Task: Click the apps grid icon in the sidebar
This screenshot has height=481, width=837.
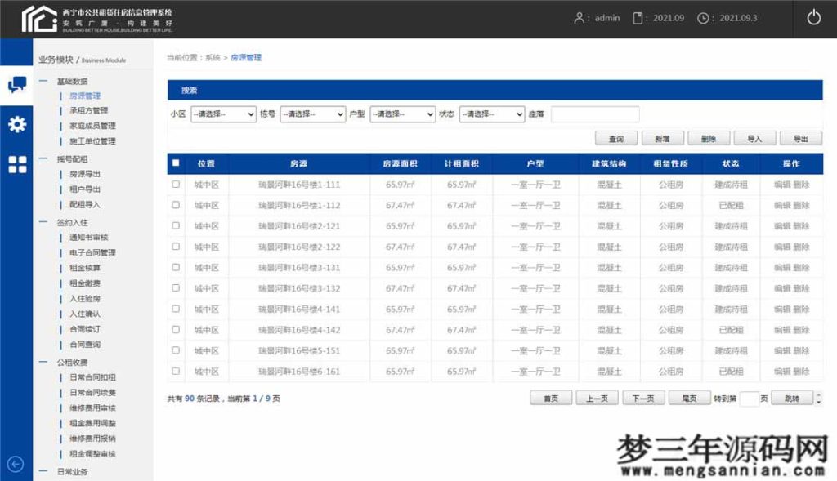Action: pos(17,163)
